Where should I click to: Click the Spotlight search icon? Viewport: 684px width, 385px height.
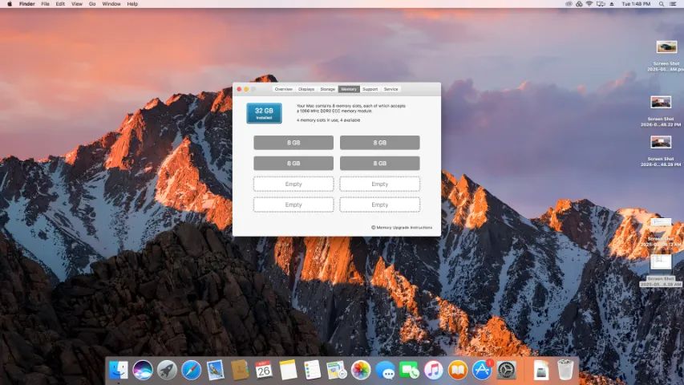tap(662, 4)
